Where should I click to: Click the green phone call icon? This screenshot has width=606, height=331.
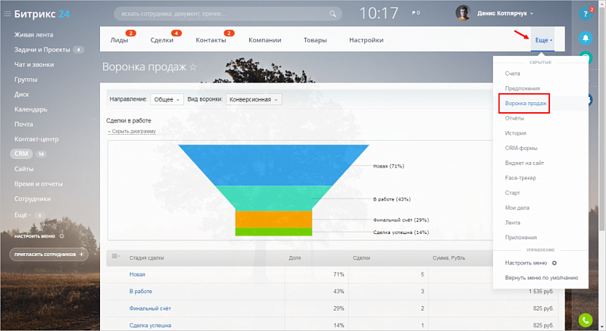click(x=585, y=321)
